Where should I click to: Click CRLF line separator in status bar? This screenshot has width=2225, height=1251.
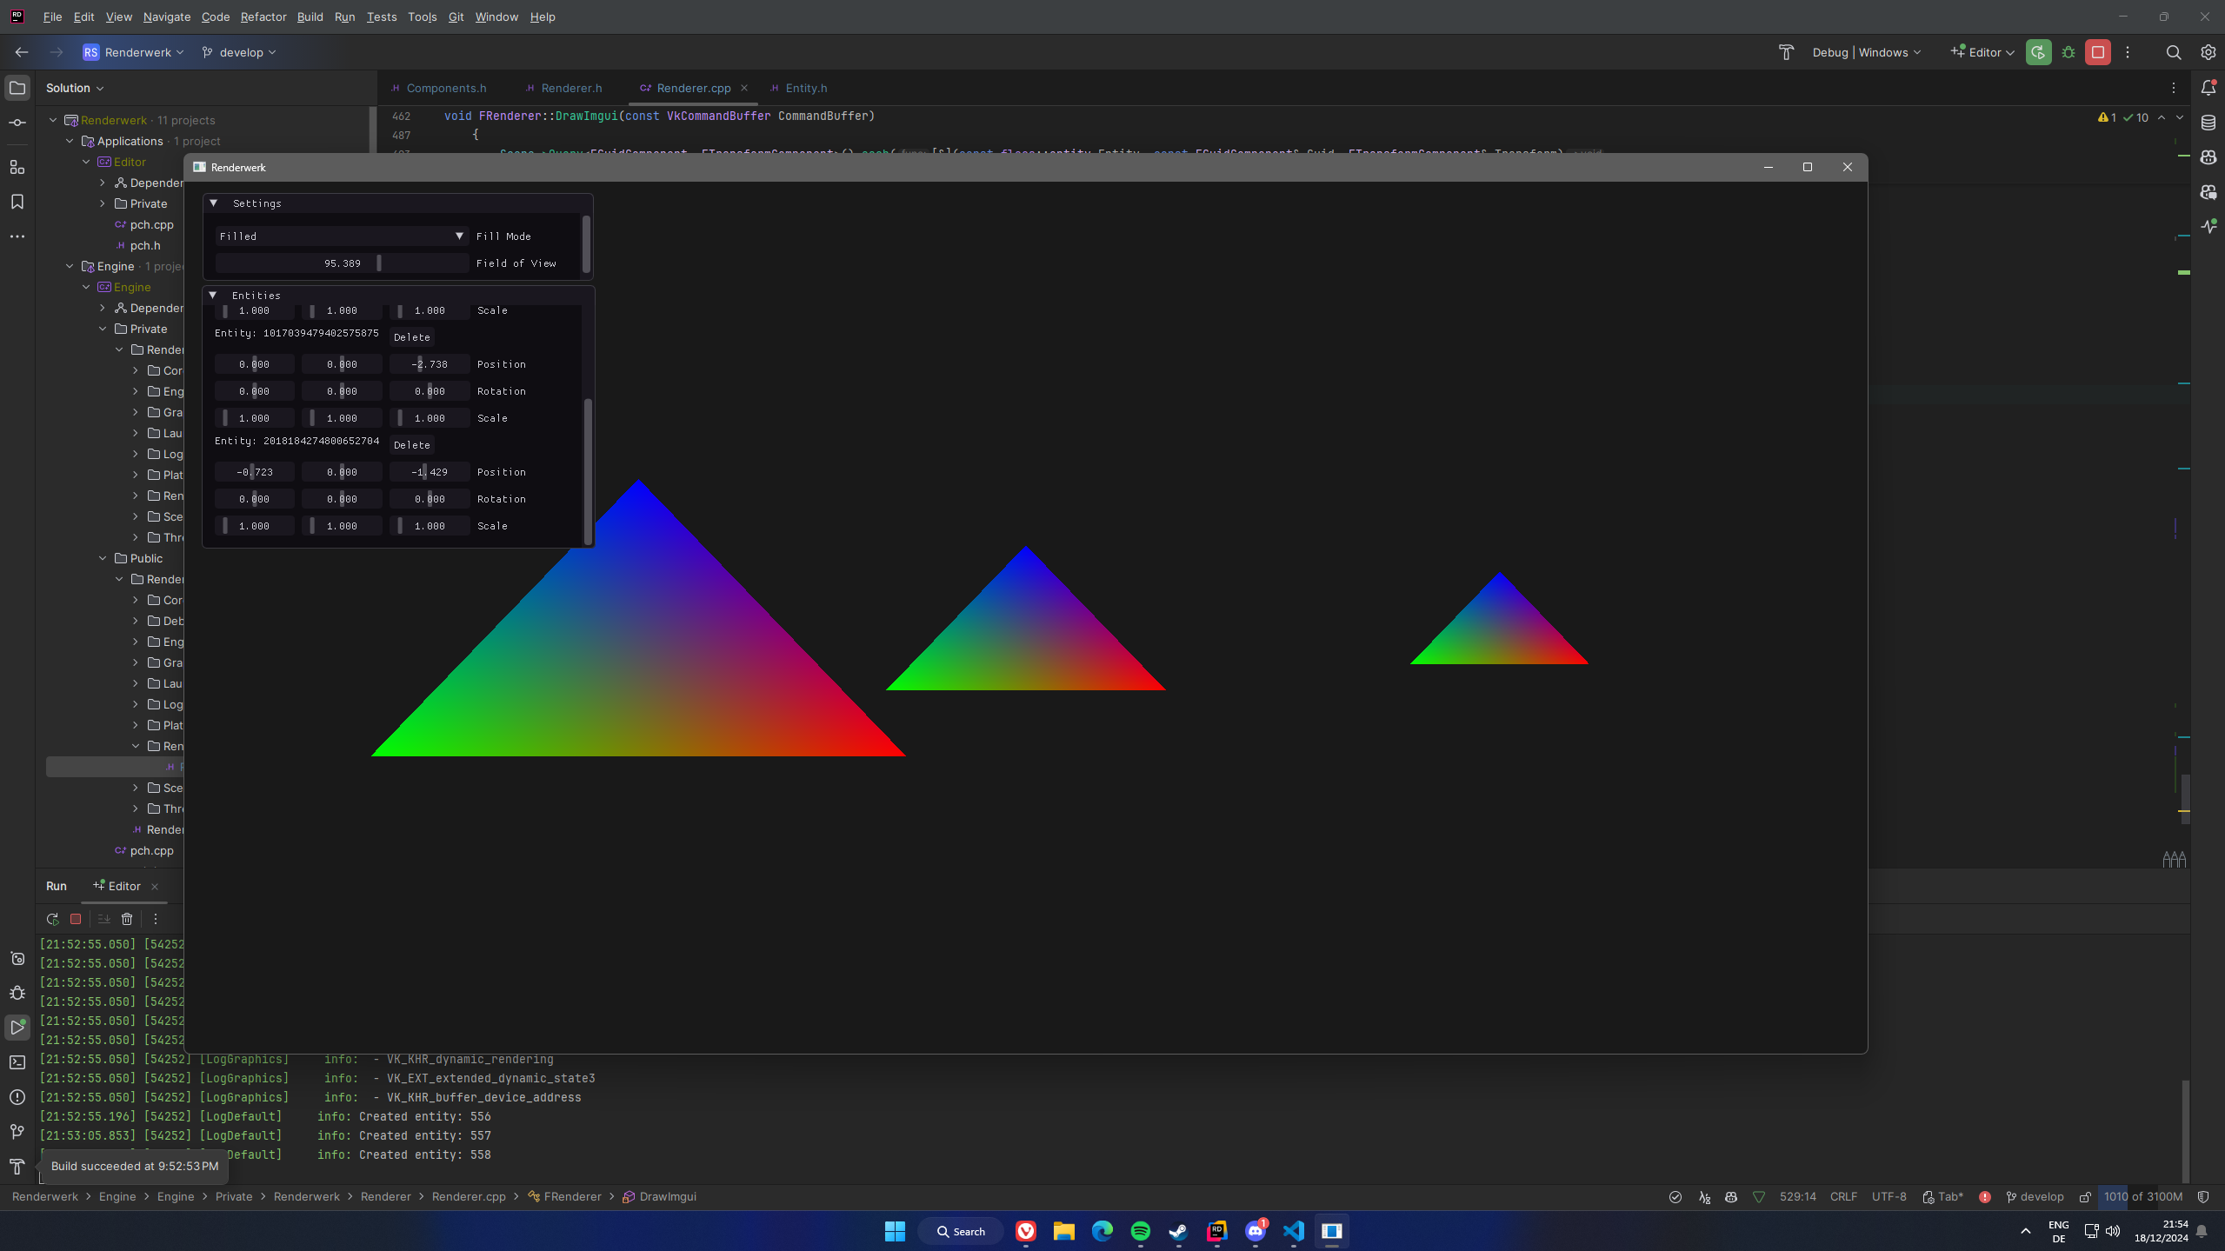pos(1843,1197)
